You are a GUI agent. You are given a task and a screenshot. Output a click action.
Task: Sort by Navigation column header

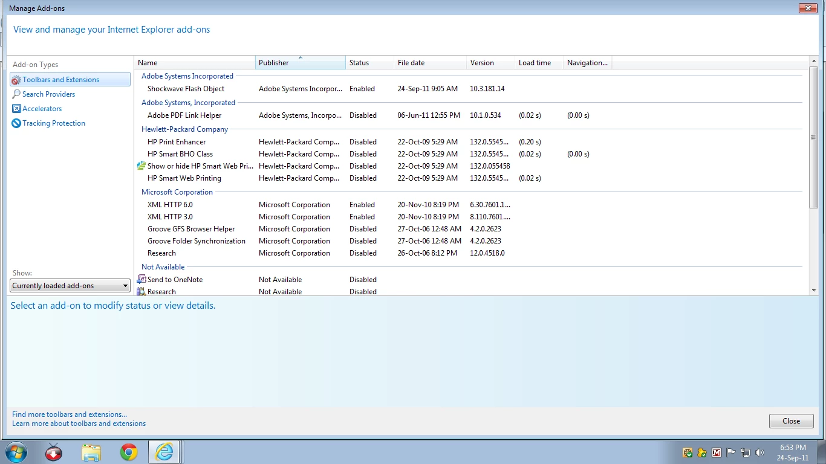click(x=587, y=62)
